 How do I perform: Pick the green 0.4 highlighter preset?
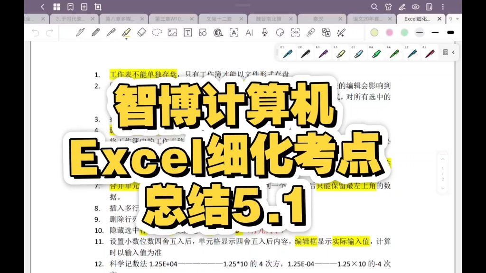coord(376,53)
